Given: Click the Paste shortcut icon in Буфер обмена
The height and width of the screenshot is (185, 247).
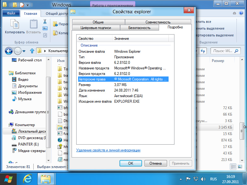Looking at the screenshot, I should click(x=45, y=35).
